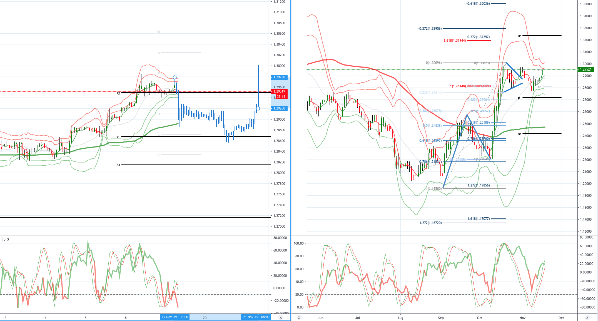Select the 0.5(1.24838) Fibonacci level label
This screenshot has width=598, height=321.
[x=432, y=126]
